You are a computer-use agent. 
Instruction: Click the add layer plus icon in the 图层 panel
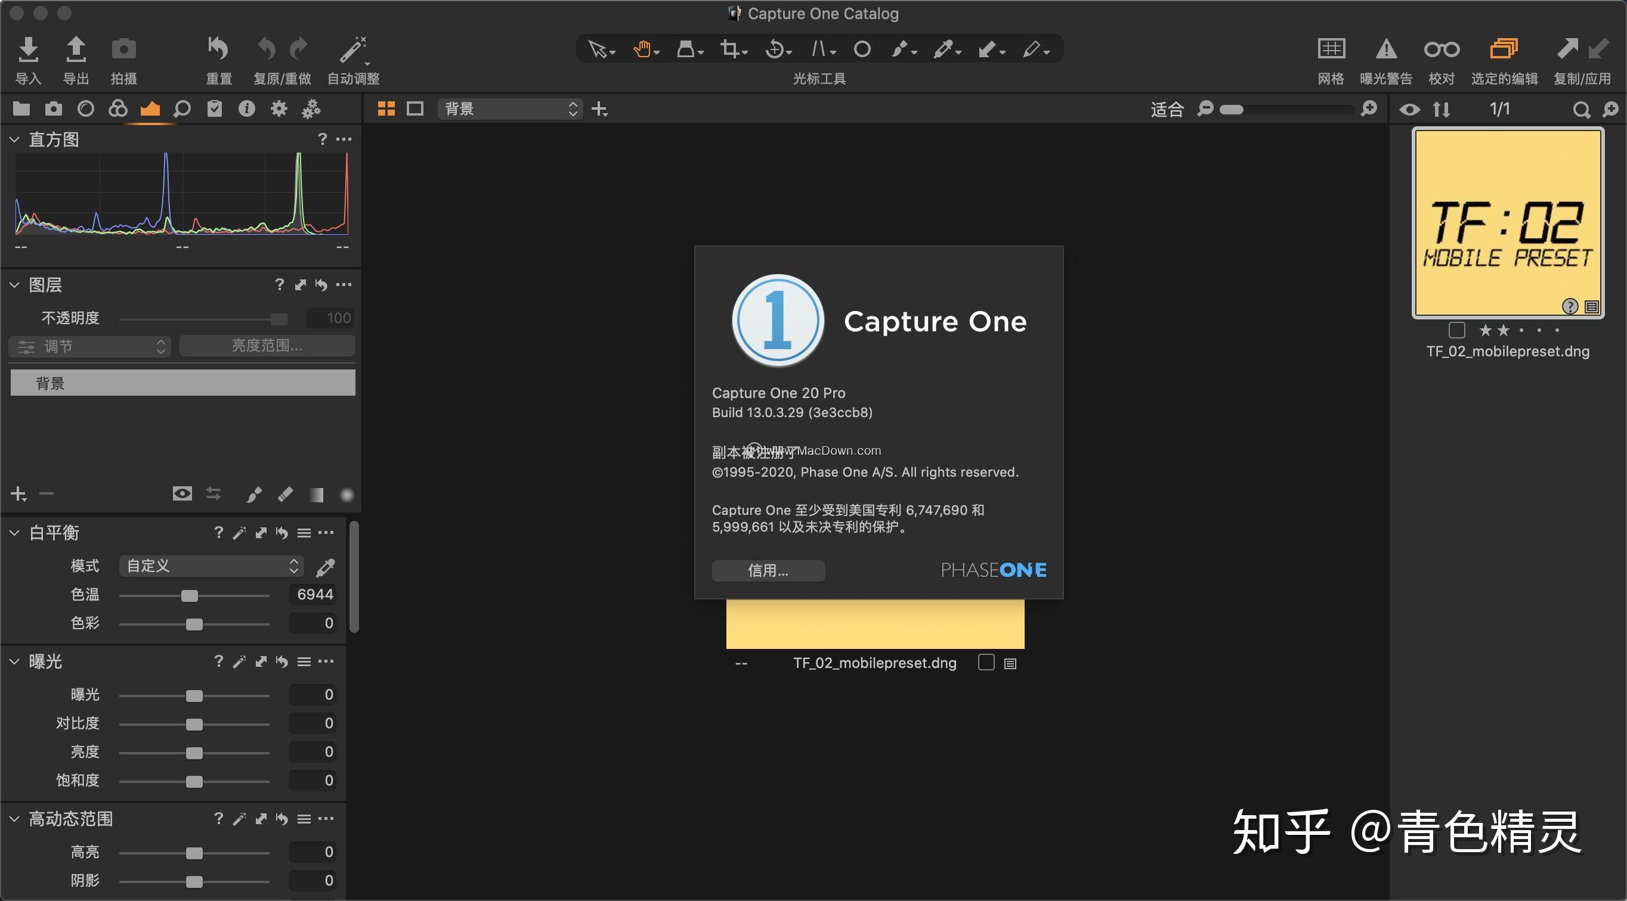click(x=19, y=494)
